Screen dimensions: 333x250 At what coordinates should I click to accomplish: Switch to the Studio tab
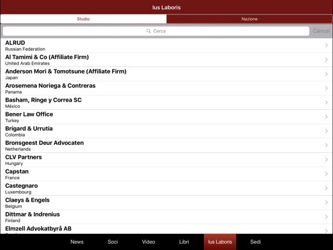[83, 19]
